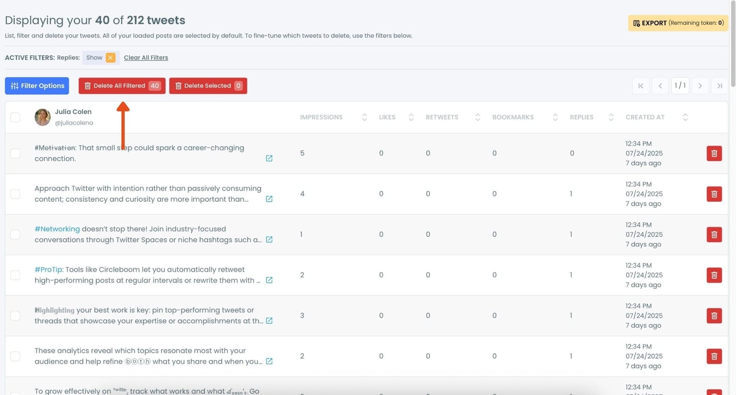The width and height of the screenshot is (736, 395).
Task: Click Julia Colen's profile avatar
Action: tap(43, 117)
